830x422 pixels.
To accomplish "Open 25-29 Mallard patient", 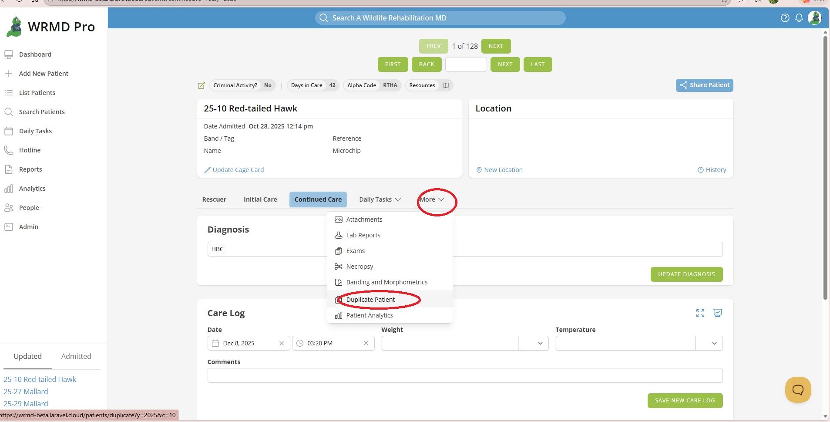I will [26, 404].
